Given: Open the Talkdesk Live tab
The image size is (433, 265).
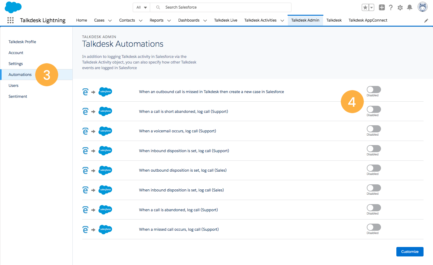Looking at the screenshot, I should click(226, 20).
